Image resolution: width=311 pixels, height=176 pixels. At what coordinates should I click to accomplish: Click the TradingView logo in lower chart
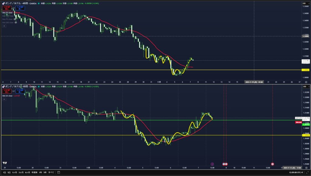(x=5, y=163)
